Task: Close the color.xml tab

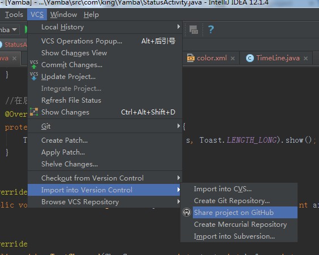Action: click(x=232, y=59)
